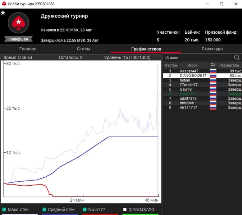242x215 pixels.
Task: Click the PokerStars icon in title bar
Action: pyautogui.click(x=4, y=4)
